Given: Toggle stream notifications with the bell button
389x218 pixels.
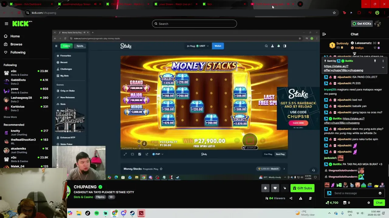Looking at the screenshot, I should tap(265, 188).
